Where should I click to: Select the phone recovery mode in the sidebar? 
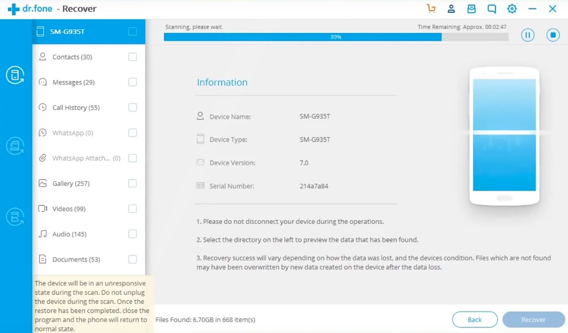point(15,75)
